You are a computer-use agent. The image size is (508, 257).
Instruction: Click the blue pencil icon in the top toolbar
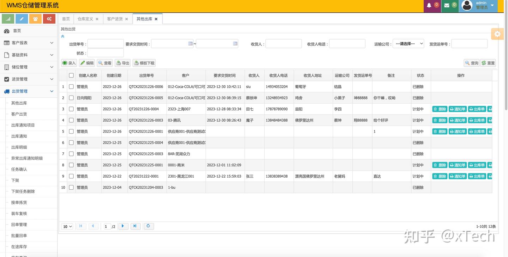pyautogui.click(x=22, y=18)
